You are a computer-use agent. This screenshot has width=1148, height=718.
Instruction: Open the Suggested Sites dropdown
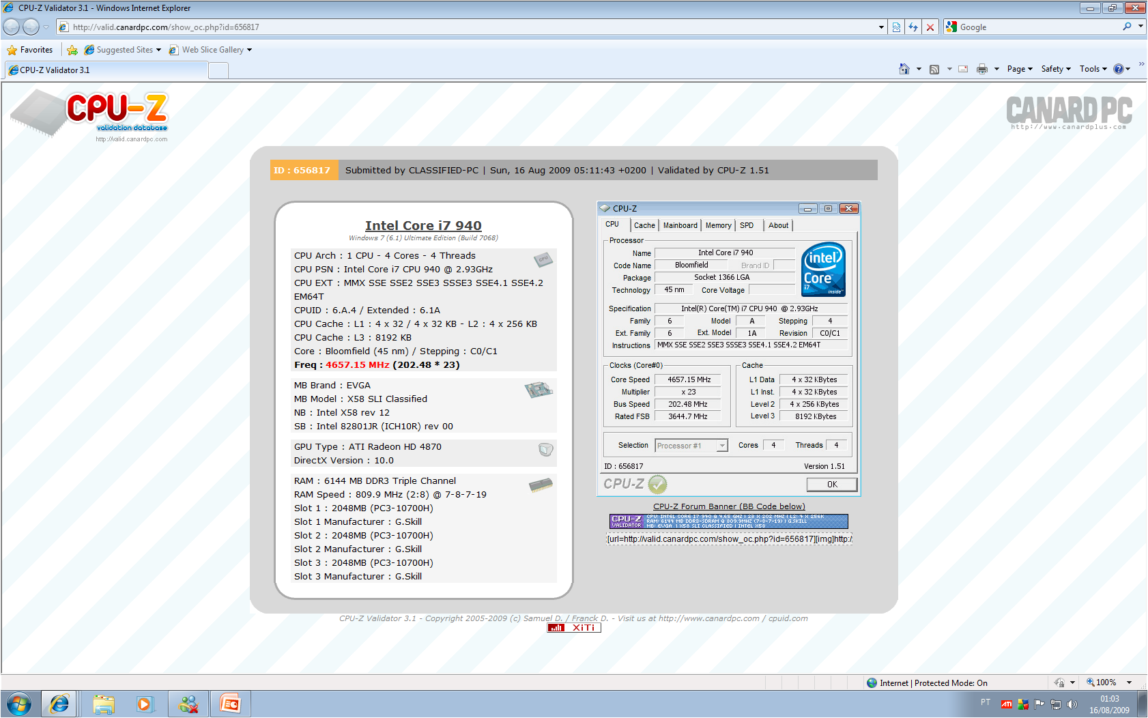pos(123,50)
